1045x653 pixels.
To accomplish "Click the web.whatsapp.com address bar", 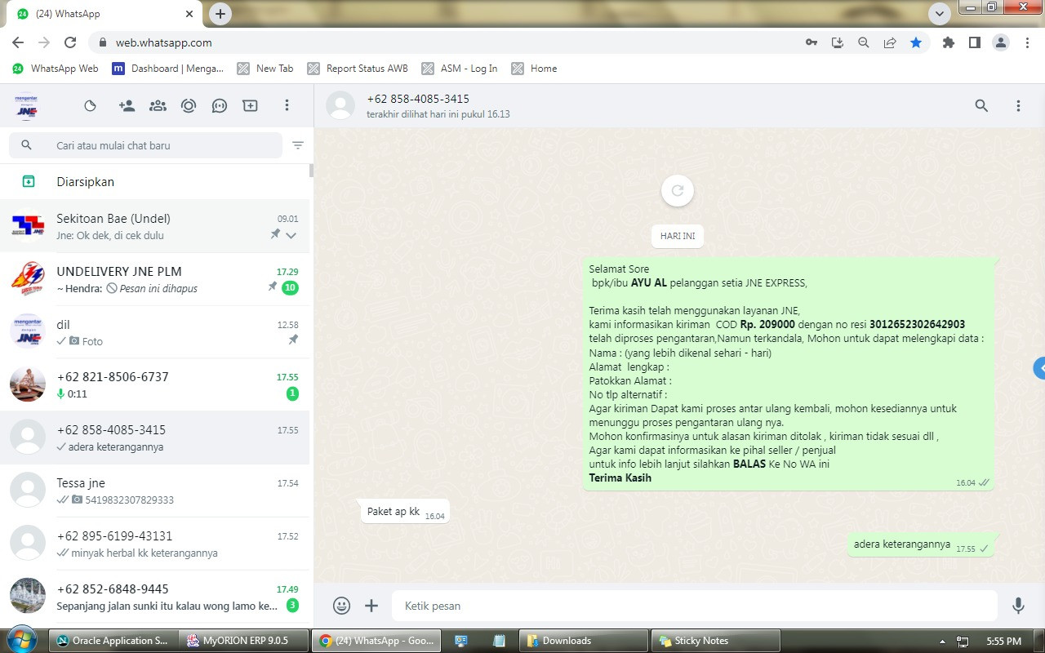I will coord(445,42).
